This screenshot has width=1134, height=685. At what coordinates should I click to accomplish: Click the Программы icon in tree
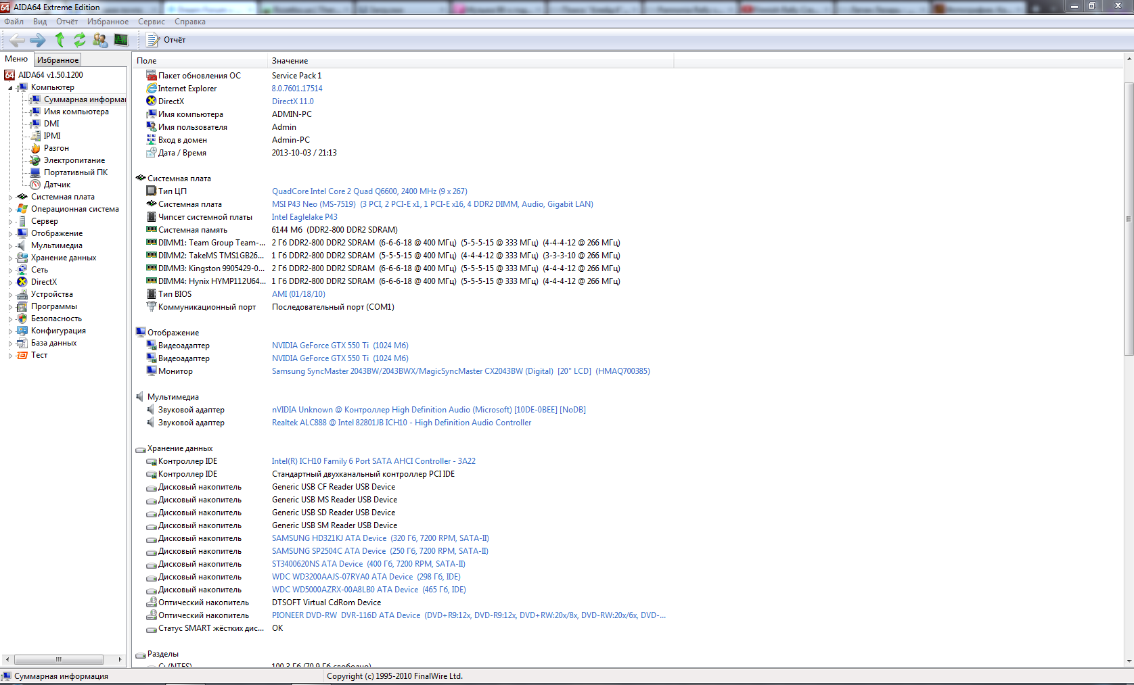(x=22, y=306)
